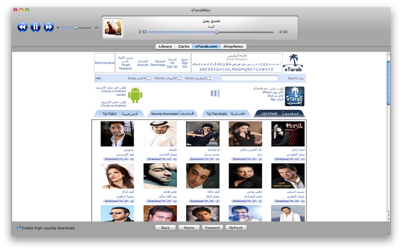
Task: Skip ahead with the fast-forward button
Action: pos(49,27)
